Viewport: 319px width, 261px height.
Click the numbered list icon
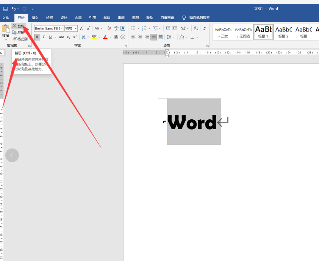tap(144, 28)
